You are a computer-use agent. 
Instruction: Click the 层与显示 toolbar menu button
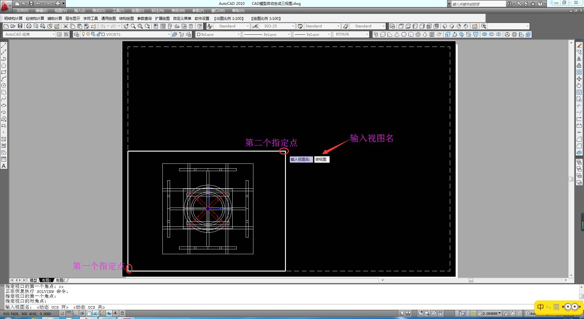pos(73,19)
